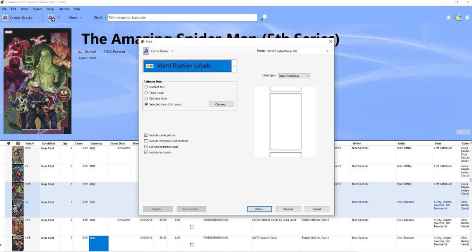Open the Edit menu
The image size is (472, 252).
coord(14,9)
